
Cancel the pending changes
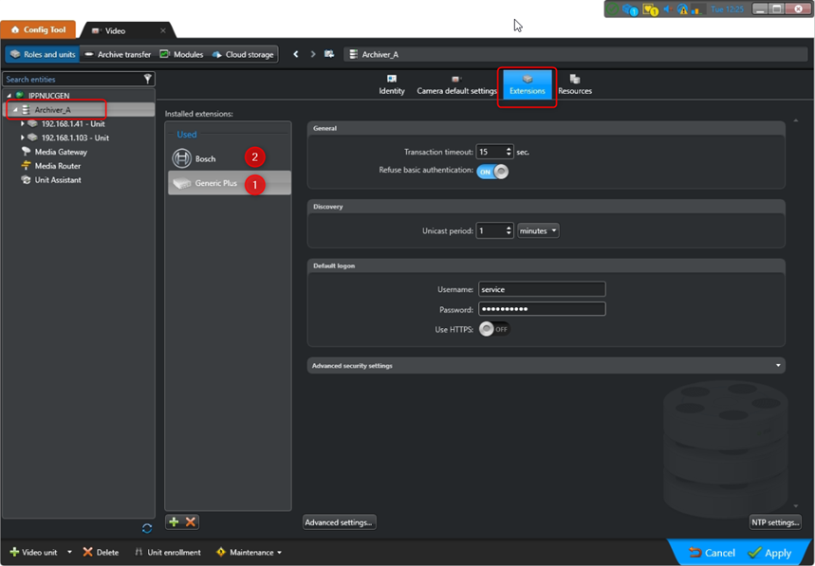[713, 553]
